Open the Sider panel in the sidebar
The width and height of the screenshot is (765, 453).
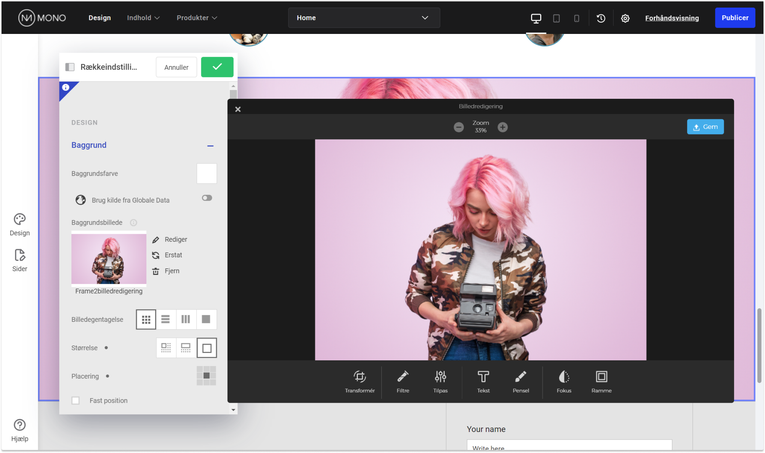[x=19, y=260]
